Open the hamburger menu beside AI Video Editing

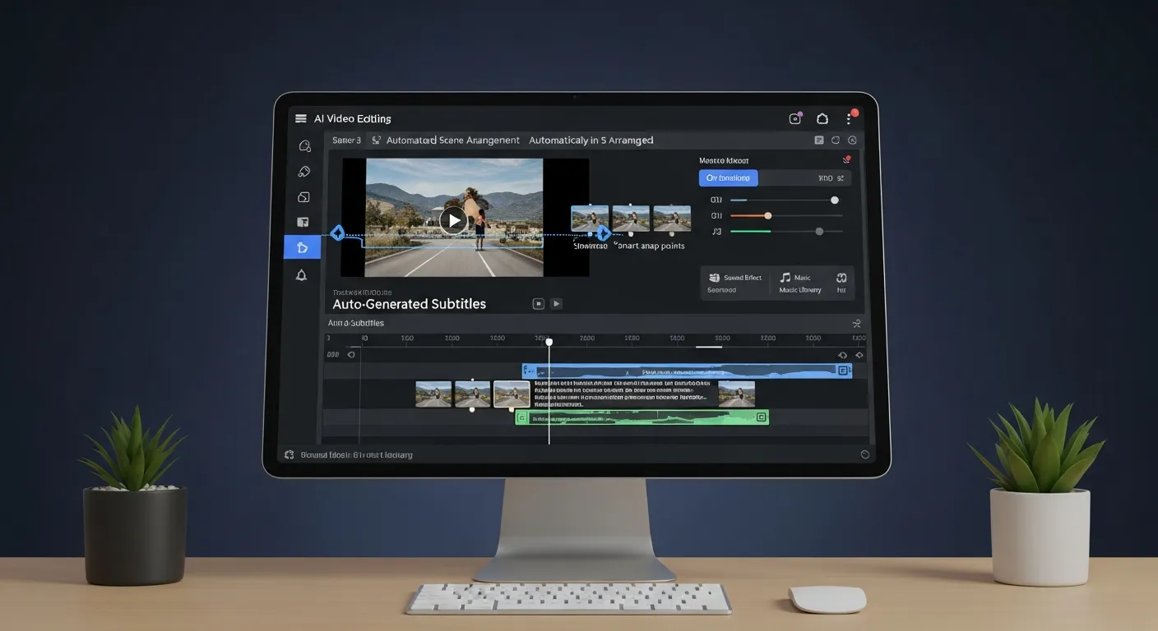click(300, 118)
